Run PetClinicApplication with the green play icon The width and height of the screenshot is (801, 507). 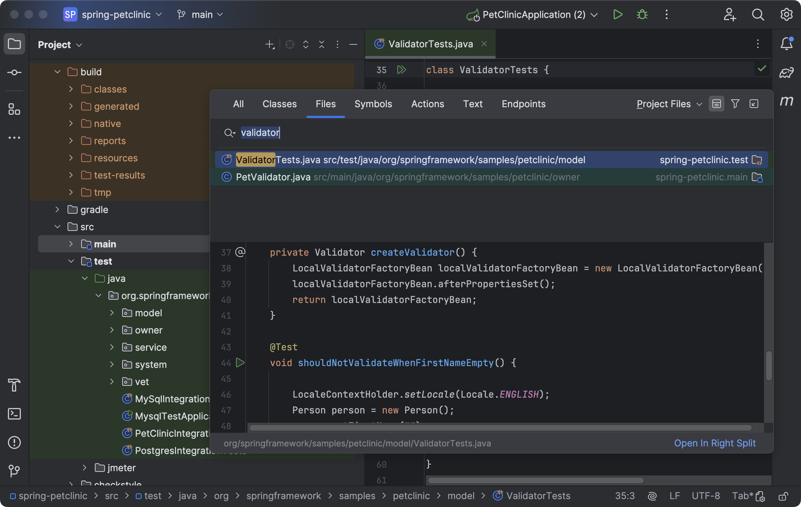click(x=618, y=14)
